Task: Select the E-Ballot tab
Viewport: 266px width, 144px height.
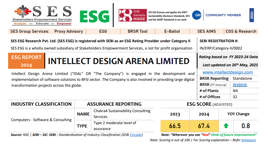Action: pos(172,31)
